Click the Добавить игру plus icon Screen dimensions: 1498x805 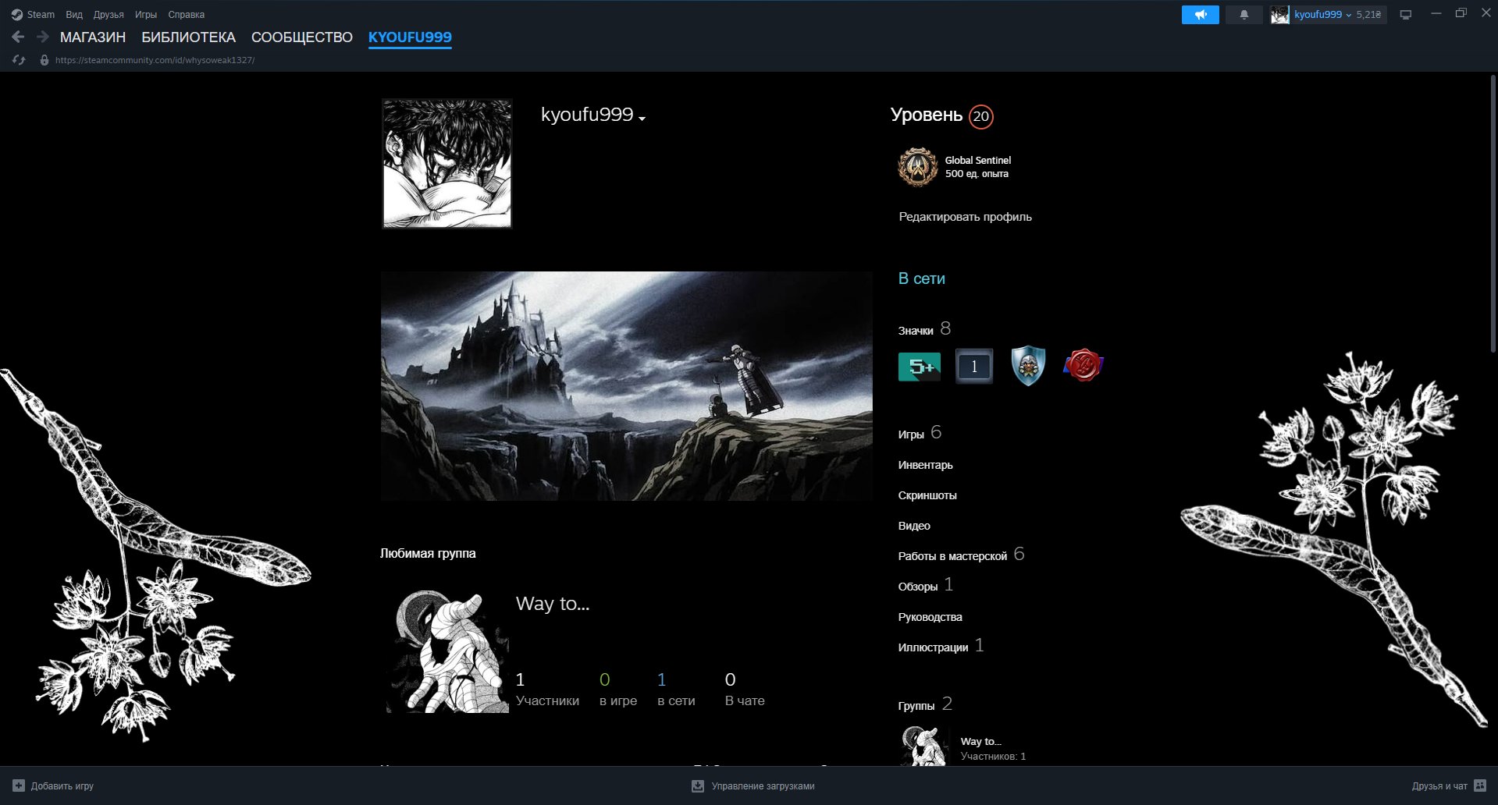tap(19, 785)
